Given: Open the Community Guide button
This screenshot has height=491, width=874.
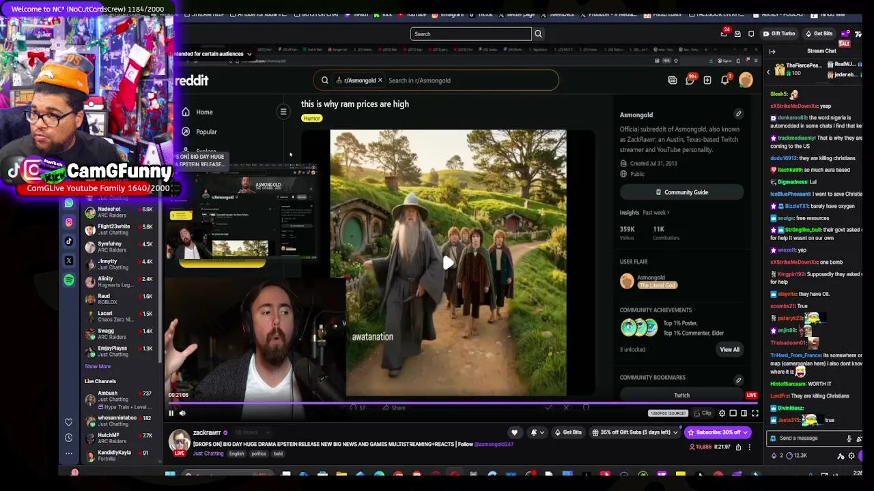Looking at the screenshot, I should (x=681, y=192).
